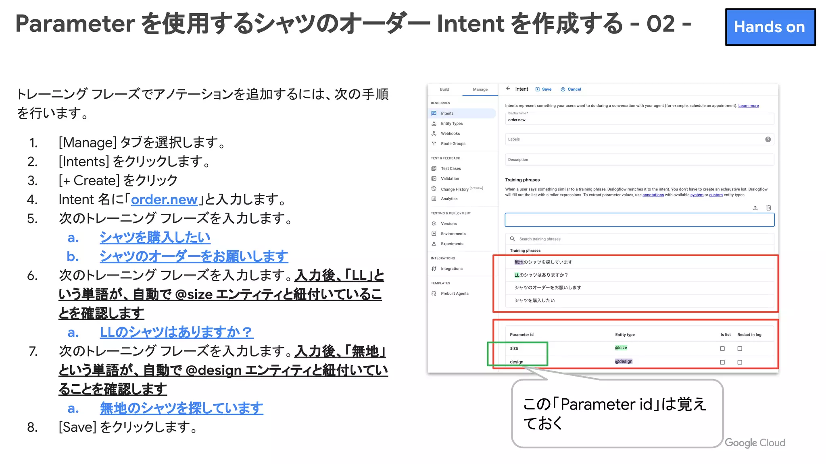Click the Change History clock icon

(x=434, y=188)
